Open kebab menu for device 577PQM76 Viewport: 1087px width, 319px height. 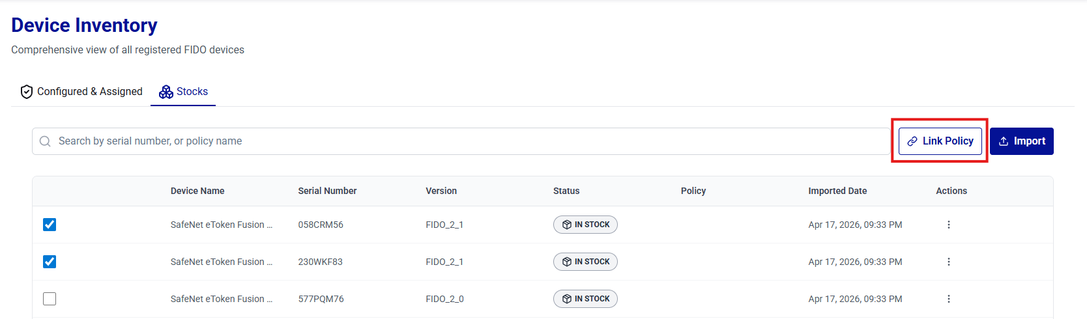pyautogui.click(x=948, y=299)
